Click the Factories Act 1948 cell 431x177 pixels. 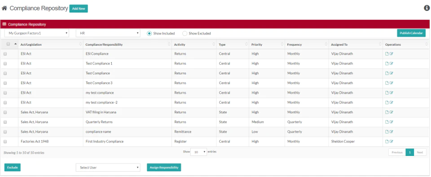[51, 142]
